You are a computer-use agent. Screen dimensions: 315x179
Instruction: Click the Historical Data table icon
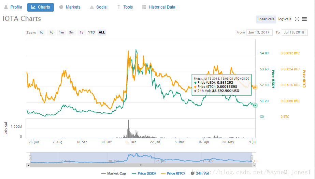tap(144, 7)
